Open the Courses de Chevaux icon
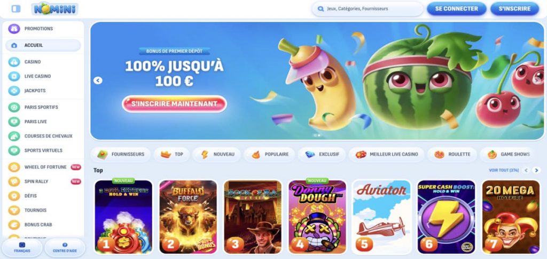The image size is (547, 259). (14, 136)
